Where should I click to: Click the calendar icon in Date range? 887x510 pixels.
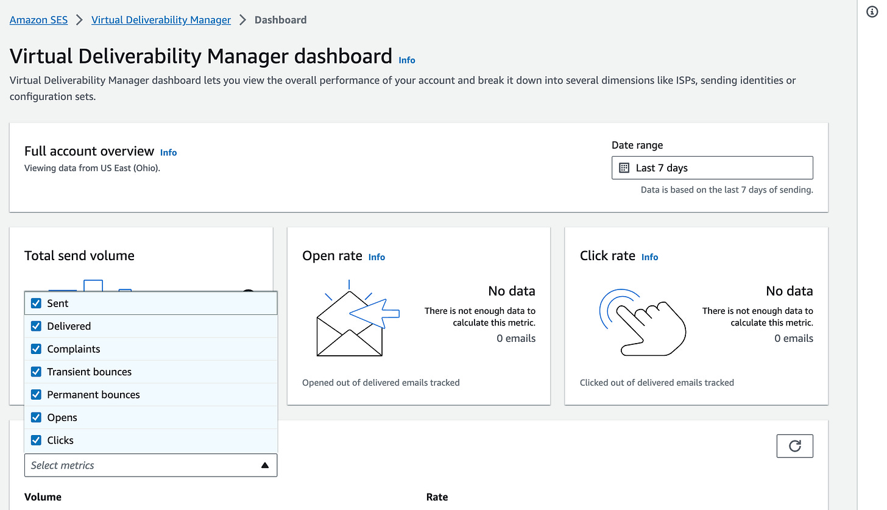[x=624, y=168]
